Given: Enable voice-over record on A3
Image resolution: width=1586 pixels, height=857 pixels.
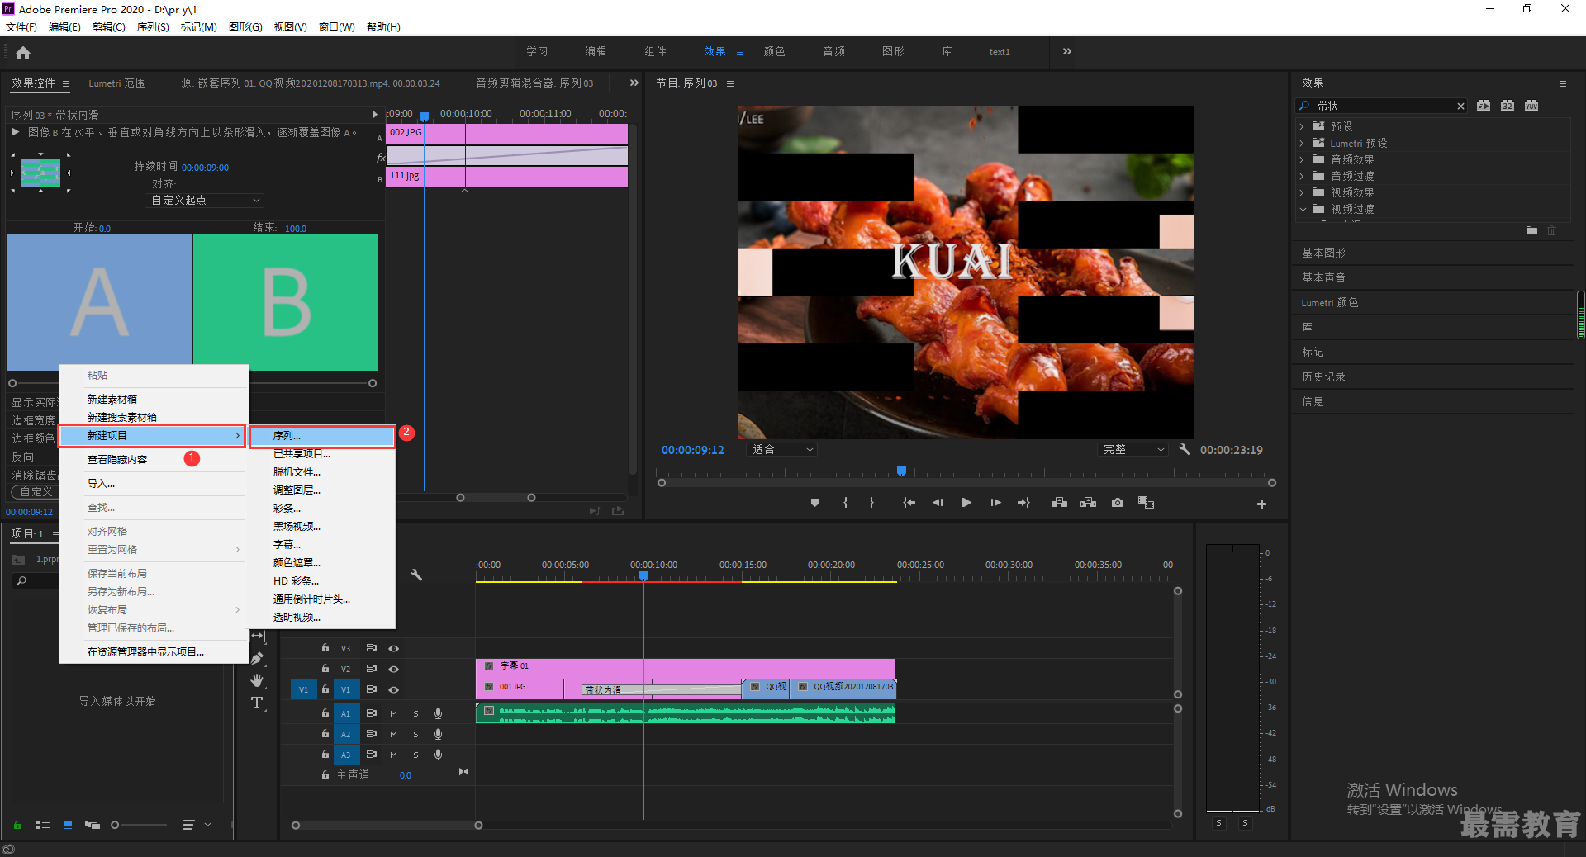Looking at the screenshot, I should (x=438, y=755).
